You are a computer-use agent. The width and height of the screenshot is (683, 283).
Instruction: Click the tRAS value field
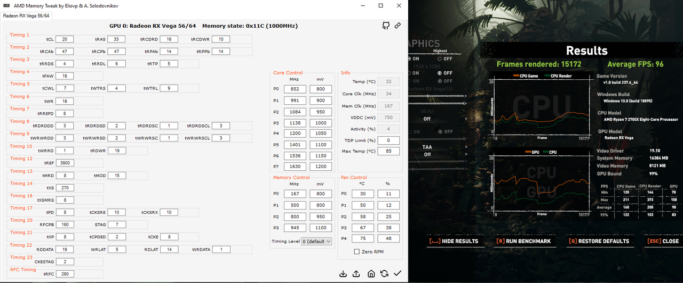tap(116, 39)
